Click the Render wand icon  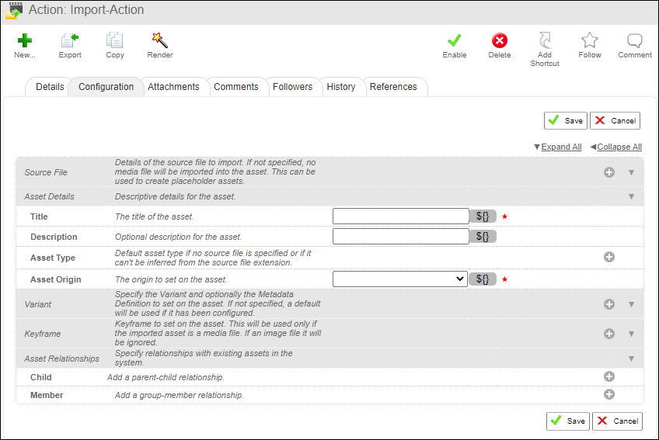[x=160, y=42]
